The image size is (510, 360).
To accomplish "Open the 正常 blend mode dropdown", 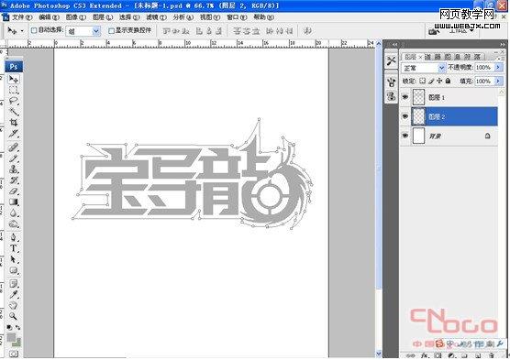I will [x=441, y=68].
